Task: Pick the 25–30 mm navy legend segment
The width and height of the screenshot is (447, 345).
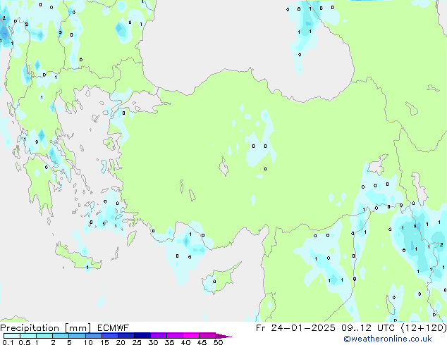Action: [x=142, y=336]
